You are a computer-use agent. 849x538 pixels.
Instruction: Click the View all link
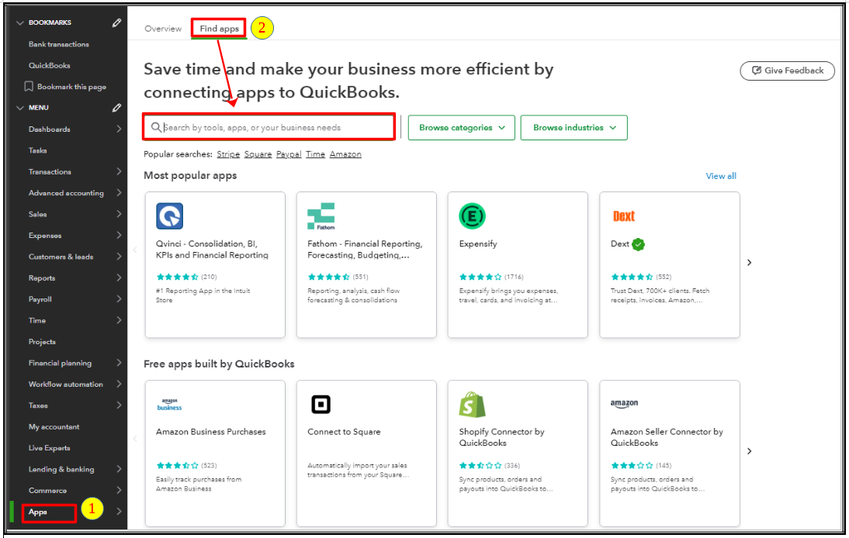point(721,176)
